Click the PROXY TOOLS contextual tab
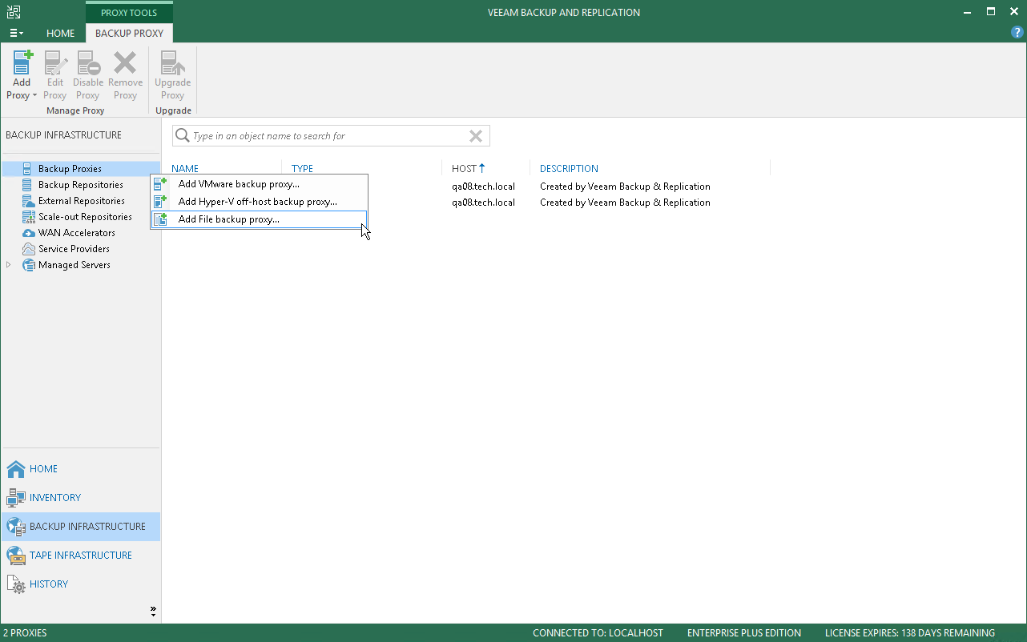This screenshot has width=1027, height=642. click(129, 13)
